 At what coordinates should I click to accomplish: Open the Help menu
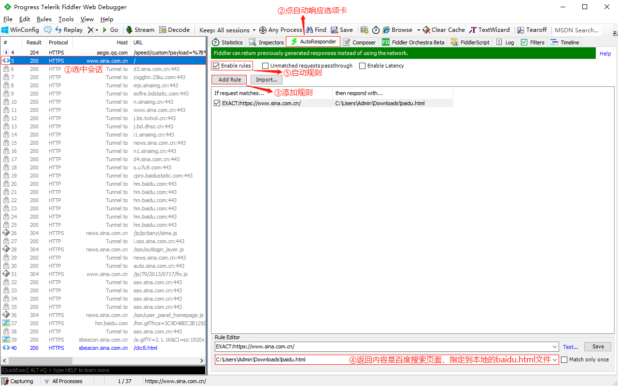coord(107,19)
